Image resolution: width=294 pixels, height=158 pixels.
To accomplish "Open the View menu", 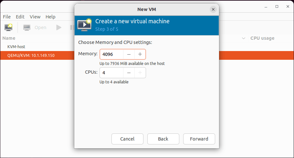I will point(35,17).
